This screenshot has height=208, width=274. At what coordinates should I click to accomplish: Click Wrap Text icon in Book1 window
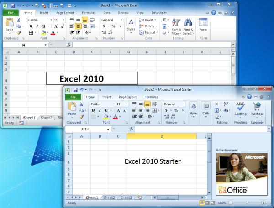[x=92, y=20]
